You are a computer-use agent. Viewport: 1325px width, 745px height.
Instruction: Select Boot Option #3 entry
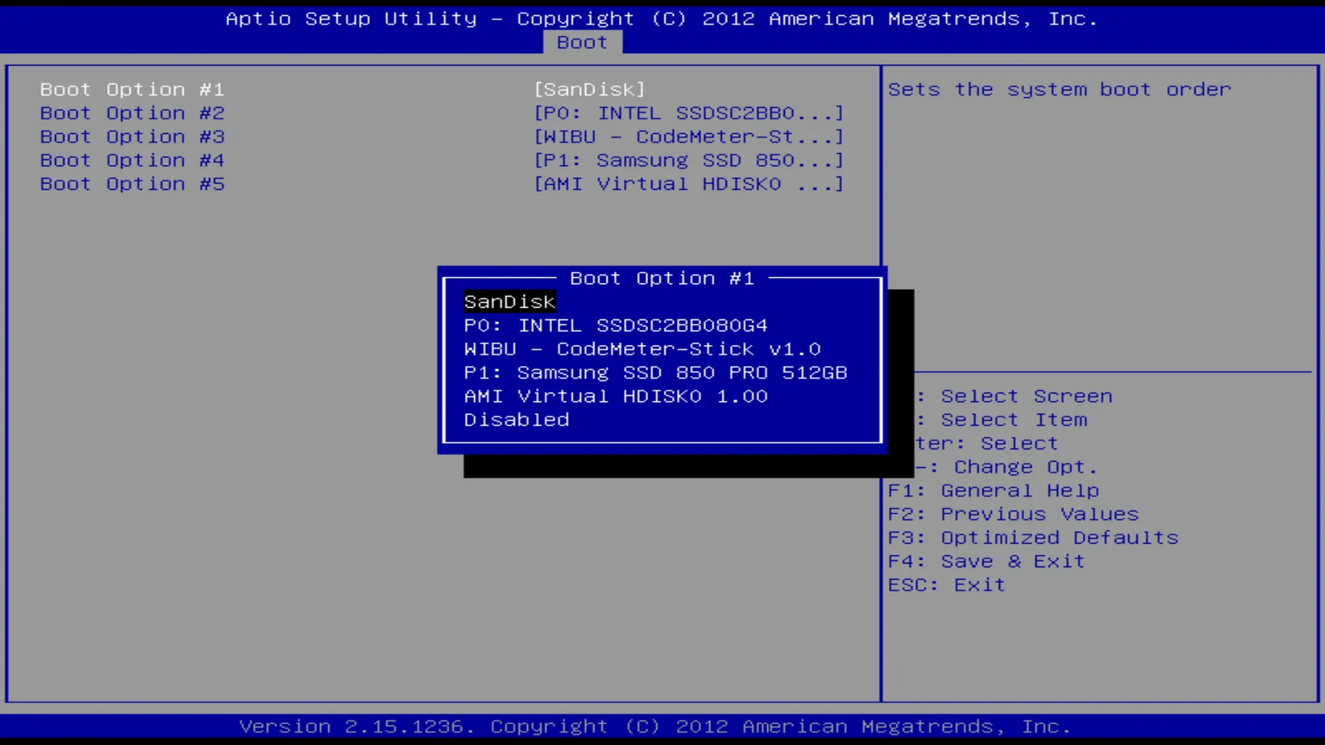click(132, 135)
